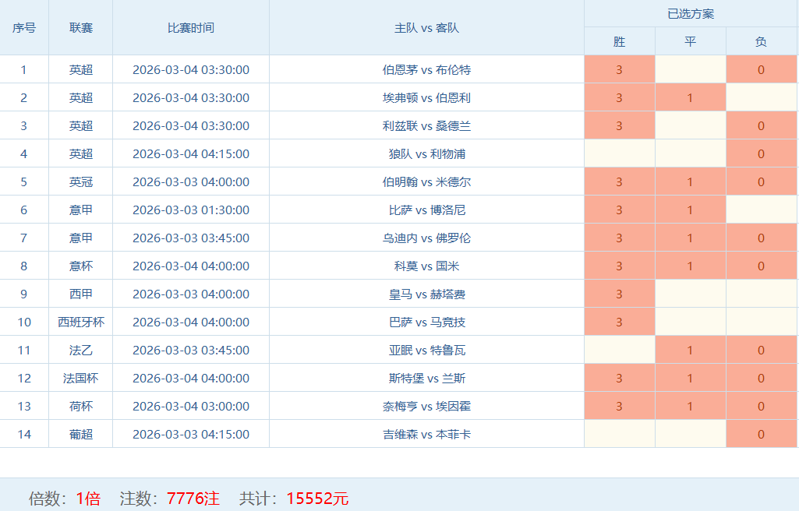Select 平 cell for 伯恩茅 vs 布伦特

coord(690,70)
